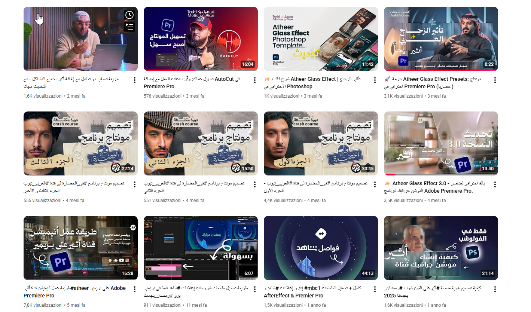
Task: Open the AutoCut thumbnail with 16:04 duration
Action: [x=201, y=39]
